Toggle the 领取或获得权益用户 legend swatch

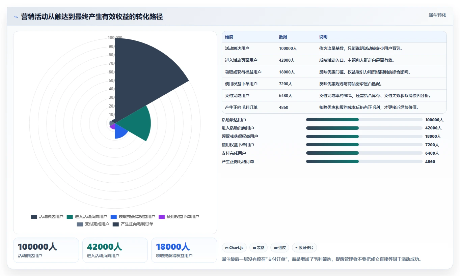coord(114,217)
